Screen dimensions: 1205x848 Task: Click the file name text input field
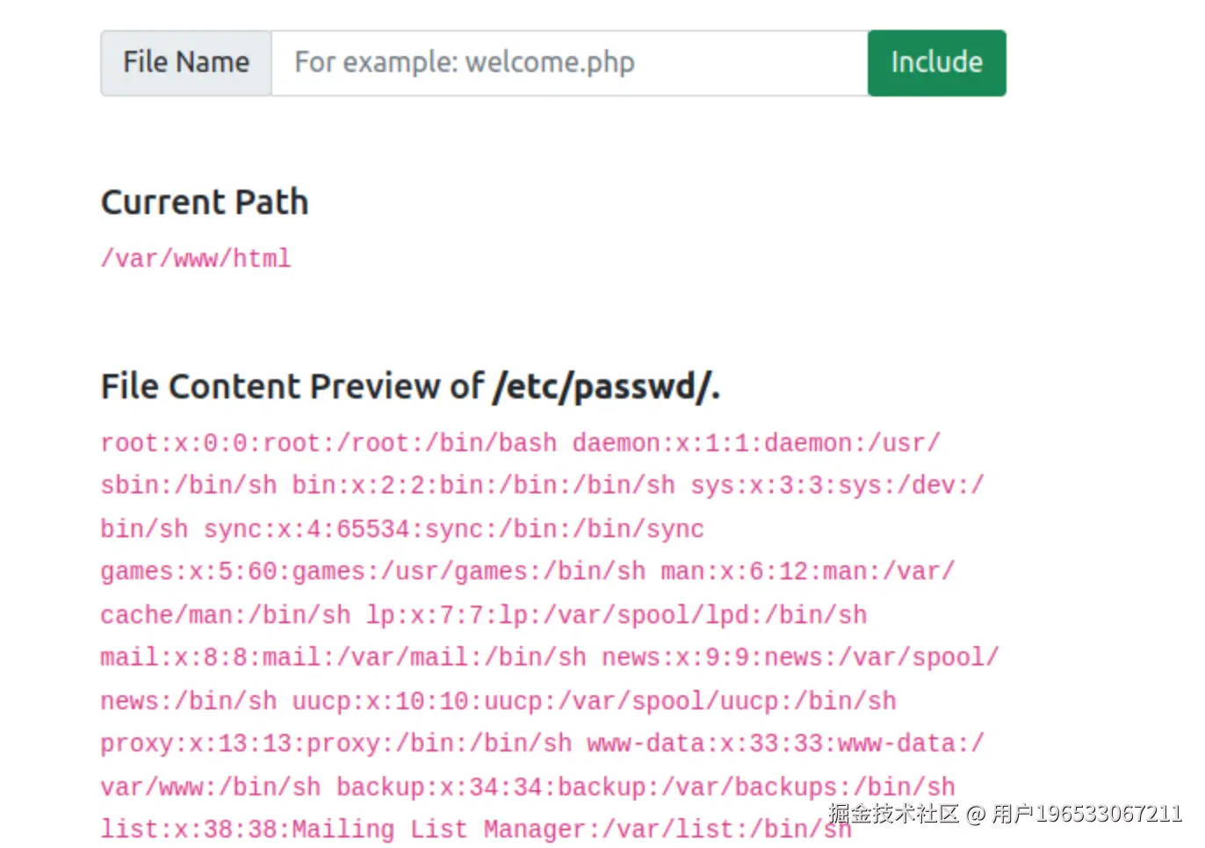569,63
